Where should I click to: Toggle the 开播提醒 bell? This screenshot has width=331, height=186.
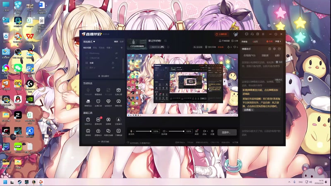pos(224,41)
